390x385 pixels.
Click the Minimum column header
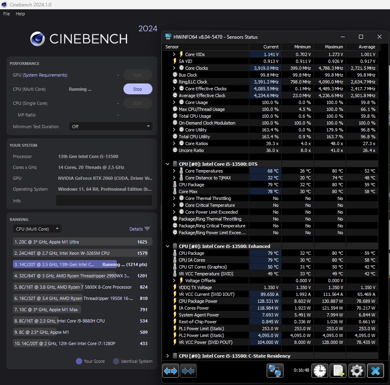pyautogui.click(x=298, y=47)
